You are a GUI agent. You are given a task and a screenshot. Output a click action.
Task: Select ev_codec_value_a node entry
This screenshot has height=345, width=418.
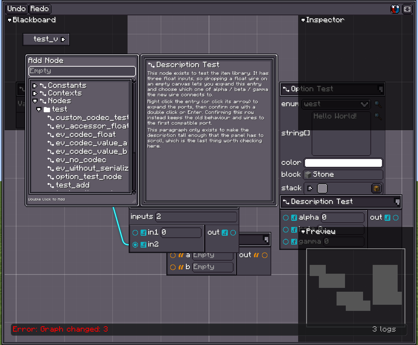(88, 143)
